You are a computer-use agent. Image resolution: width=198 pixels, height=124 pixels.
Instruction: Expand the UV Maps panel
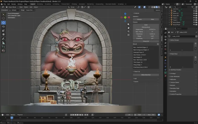coord(173,74)
